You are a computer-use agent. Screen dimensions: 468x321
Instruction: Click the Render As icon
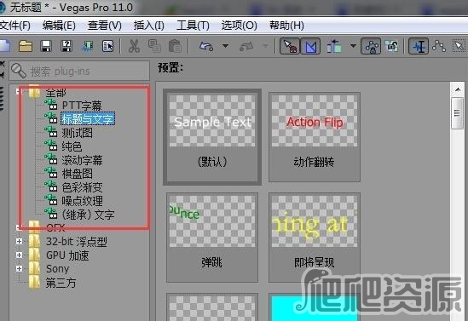pyautogui.click(x=87, y=46)
